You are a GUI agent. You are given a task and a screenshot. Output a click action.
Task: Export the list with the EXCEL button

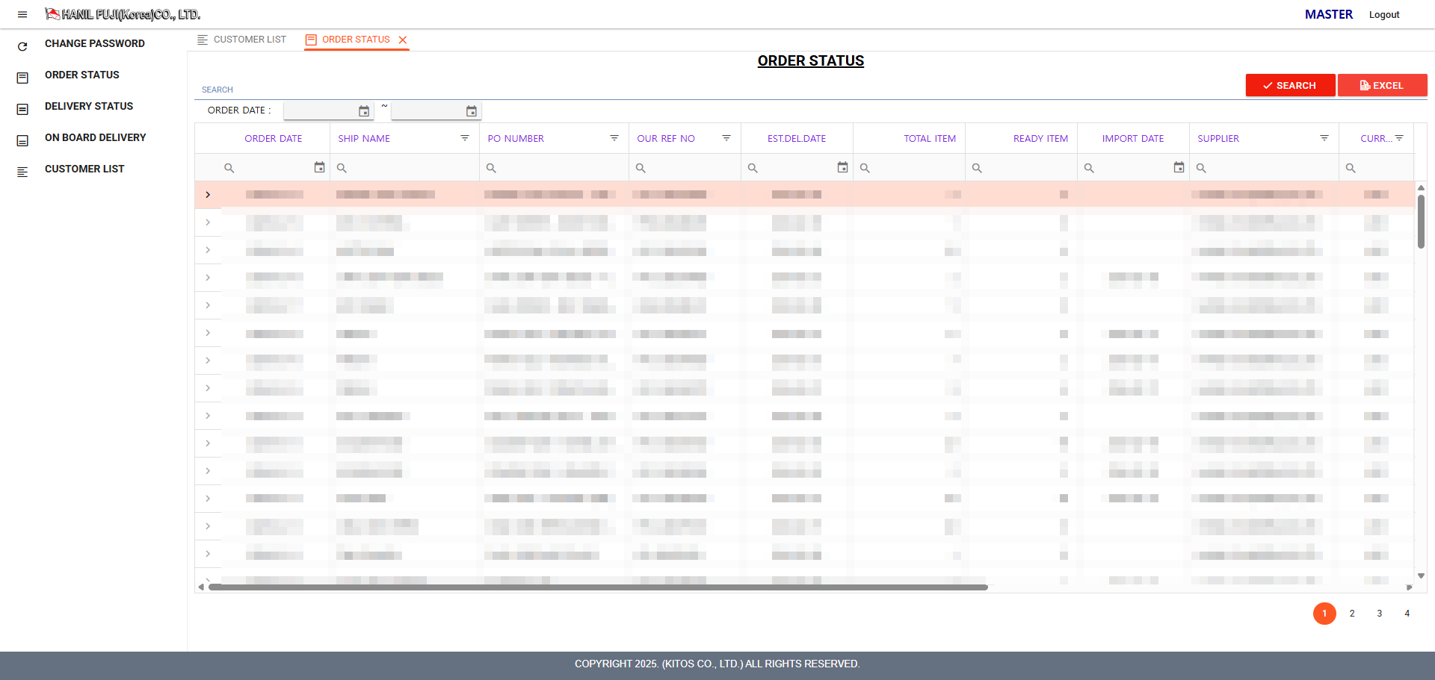1382,85
